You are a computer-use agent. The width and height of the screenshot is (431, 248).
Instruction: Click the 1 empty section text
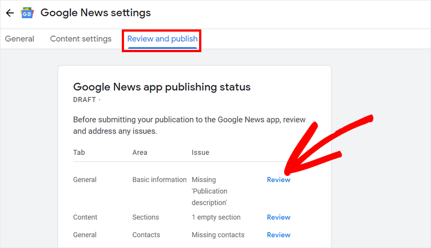[216, 217]
